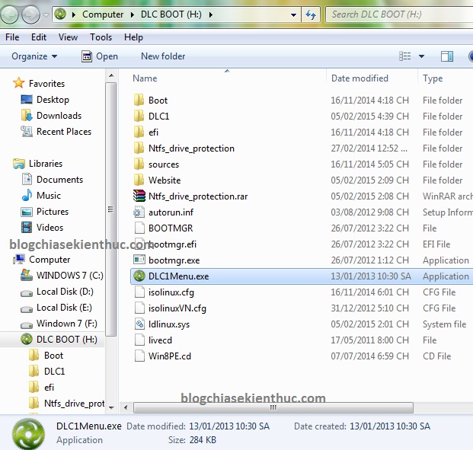
Task: Click the file list horizontal scrollbar thumb
Action: click(x=273, y=408)
